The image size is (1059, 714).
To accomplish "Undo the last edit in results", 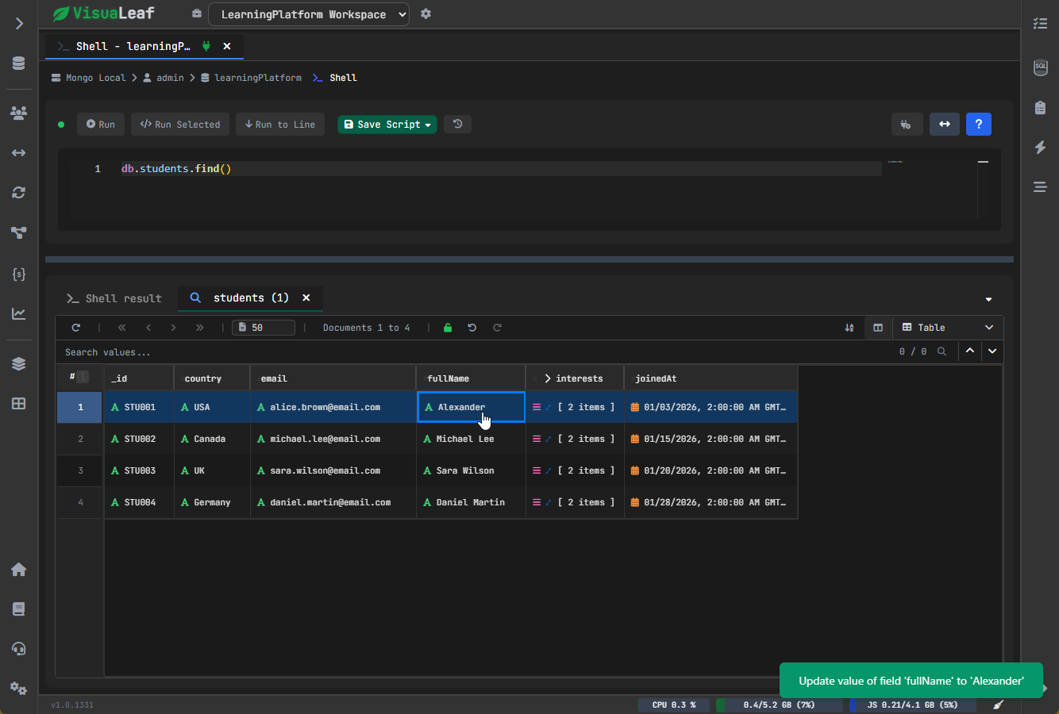I will (x=472, y=328).
